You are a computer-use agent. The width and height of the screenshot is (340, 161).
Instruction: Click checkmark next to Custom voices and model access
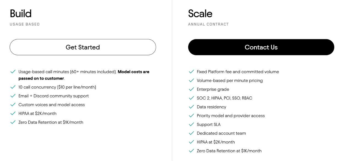[13, 105]
